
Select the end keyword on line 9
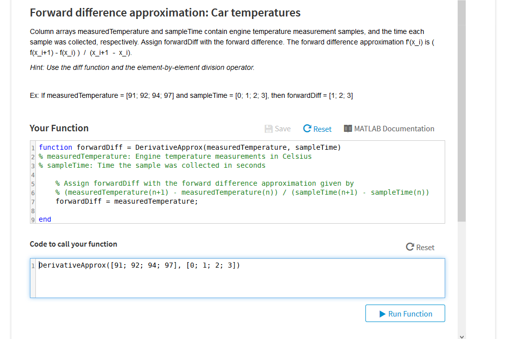pyautogui.click(x=44, y=219)
